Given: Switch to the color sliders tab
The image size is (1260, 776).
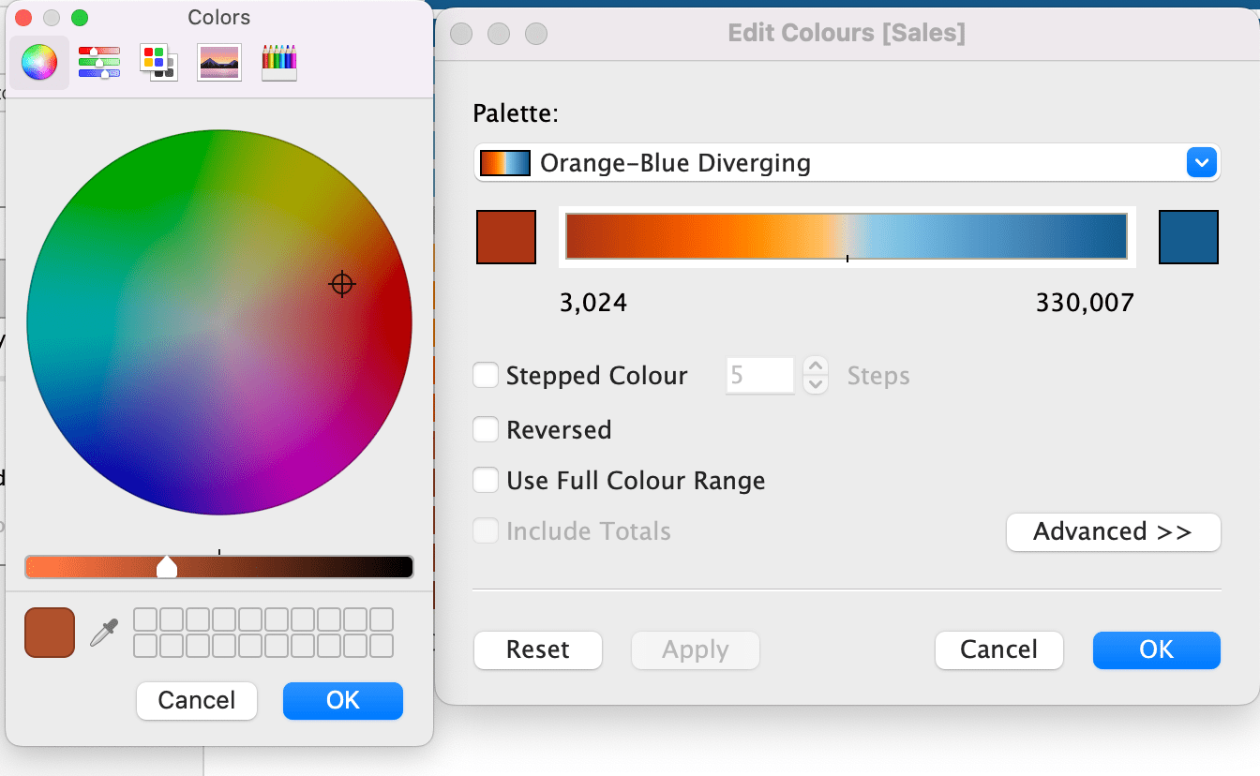Looking at the screenshot, I should point(99,62).
